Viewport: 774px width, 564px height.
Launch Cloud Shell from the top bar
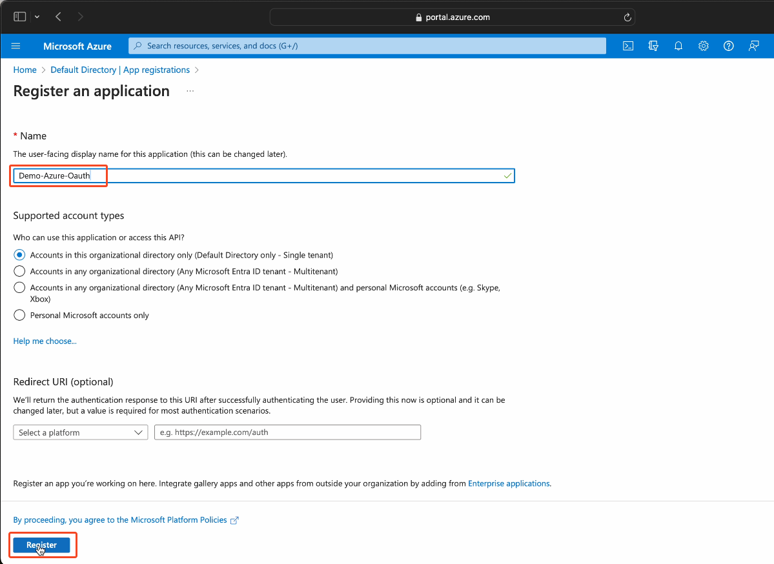coord(627,46)
